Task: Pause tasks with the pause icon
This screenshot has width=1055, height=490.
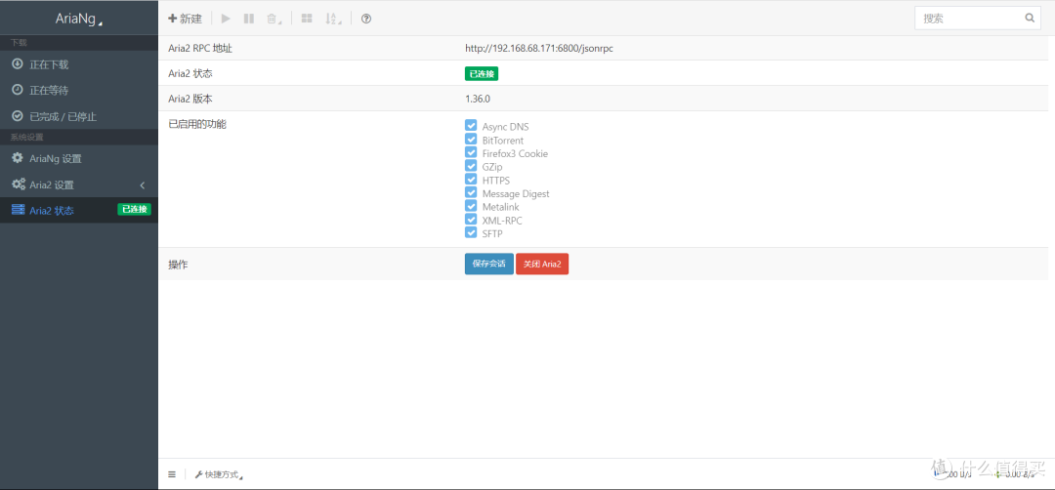Action: 249,19
